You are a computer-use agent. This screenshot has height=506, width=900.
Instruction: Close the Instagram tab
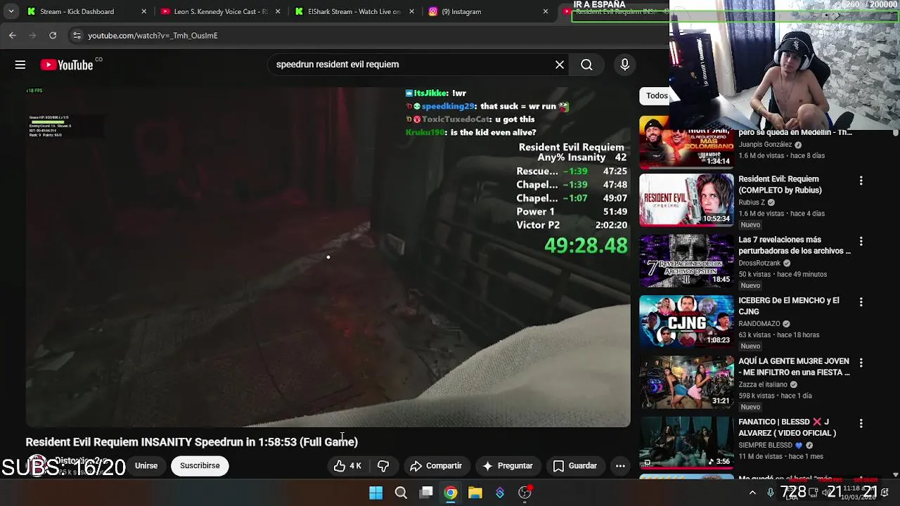click(x=545, y=11)
